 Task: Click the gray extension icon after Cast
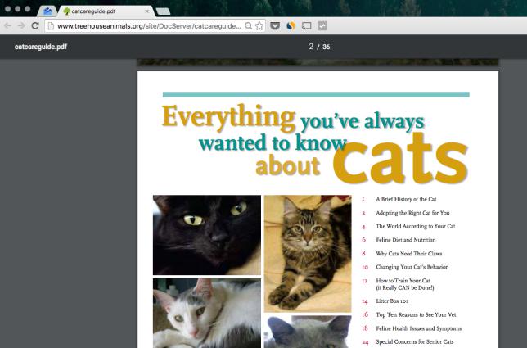pos(322,26)
